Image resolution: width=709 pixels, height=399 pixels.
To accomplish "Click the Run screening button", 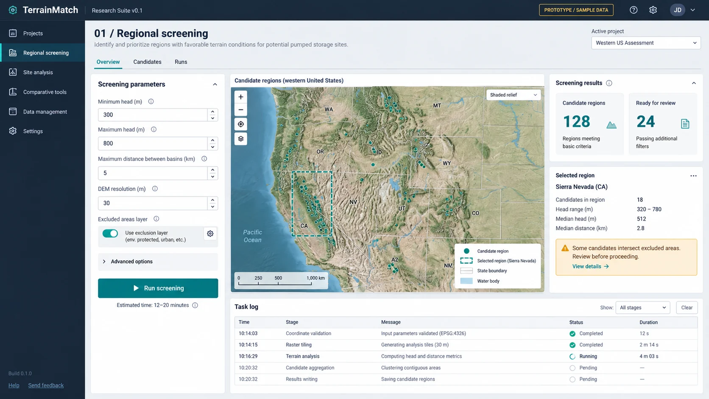I will pyautogui.click(x=158, y=288).
